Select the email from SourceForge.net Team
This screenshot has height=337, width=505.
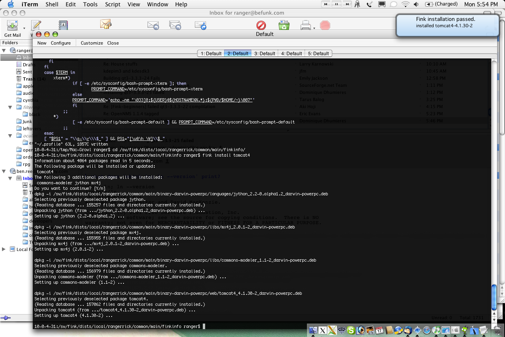click(323, 85)
